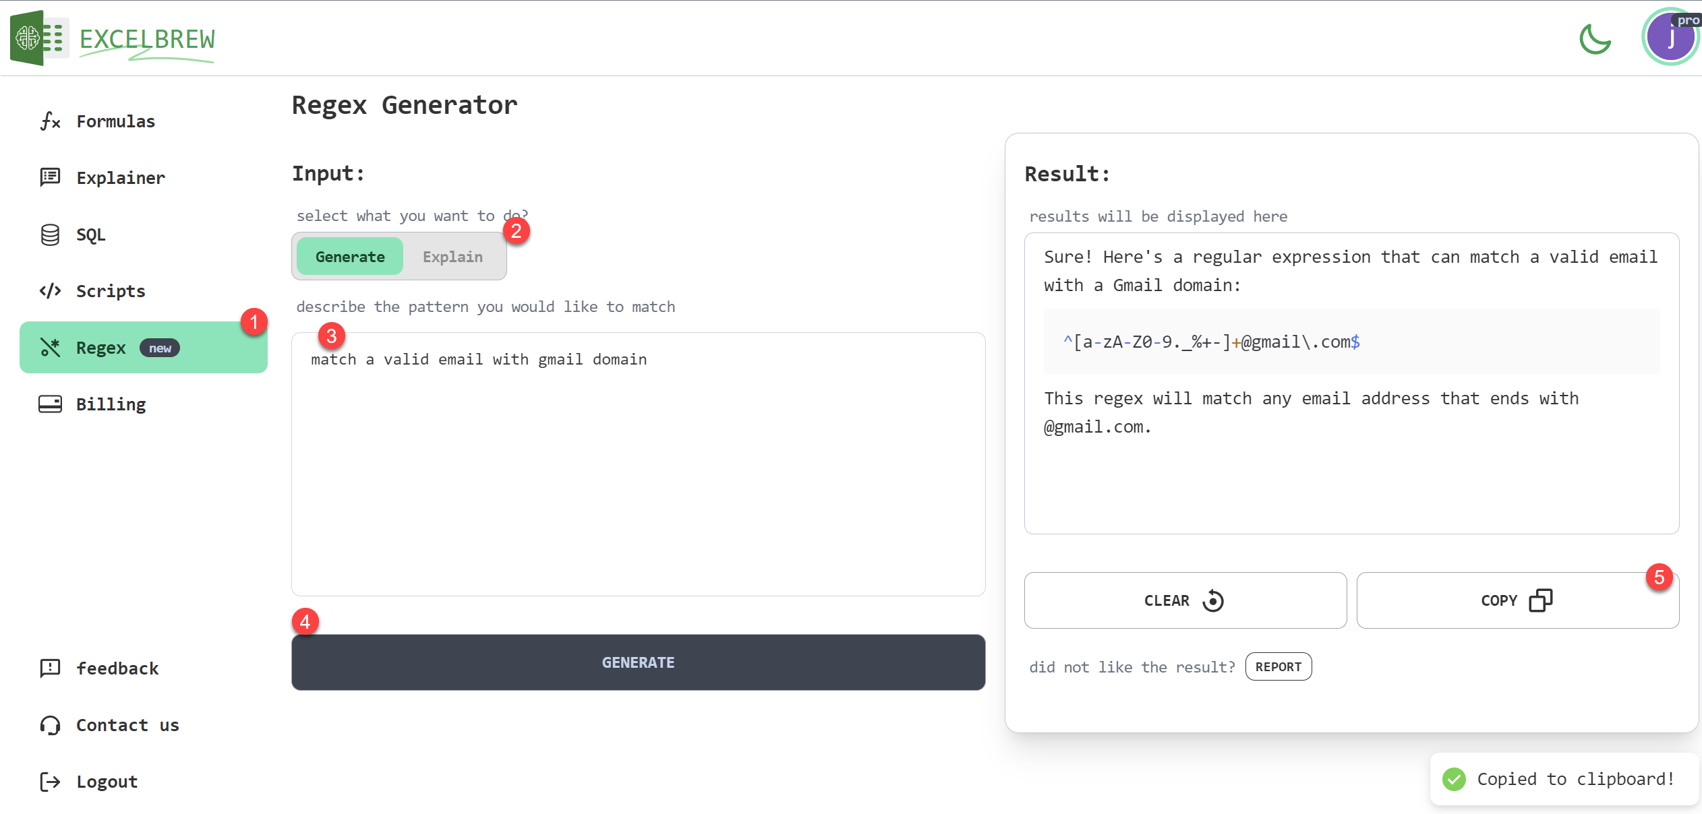Switch mode to Generate
This screenshot has height=814, width=1702.
coord(350,257)
